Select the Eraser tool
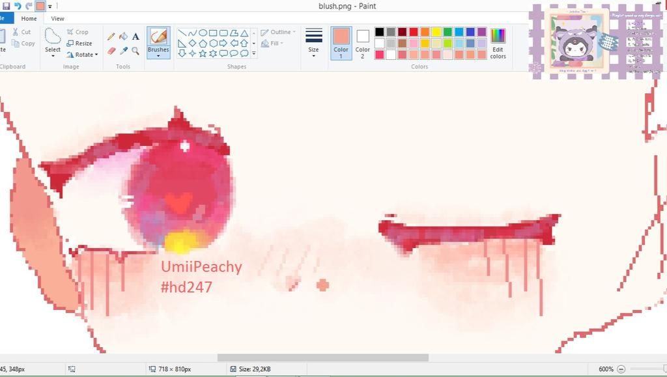The height and width of the screenshot is (377, 667). click(111, 51)
